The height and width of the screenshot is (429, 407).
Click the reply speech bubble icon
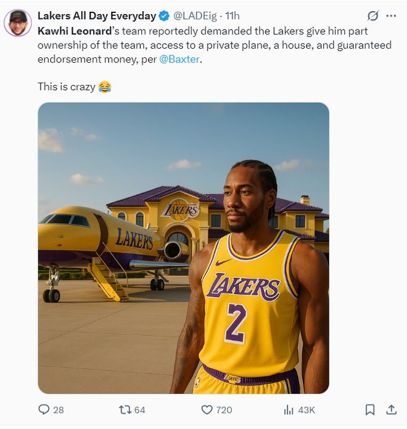(x=44, y=409)
